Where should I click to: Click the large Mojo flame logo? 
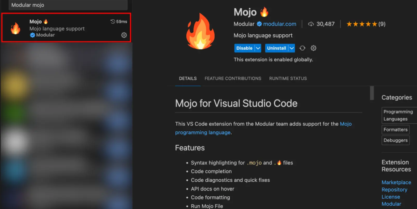(x=200, y=31)
